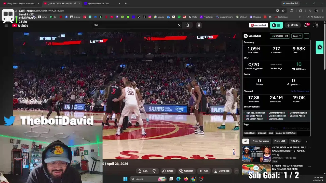Image resolution: width=326 pixels, height=183 pixels.
Task: Dislike the video
Action: 154,171
